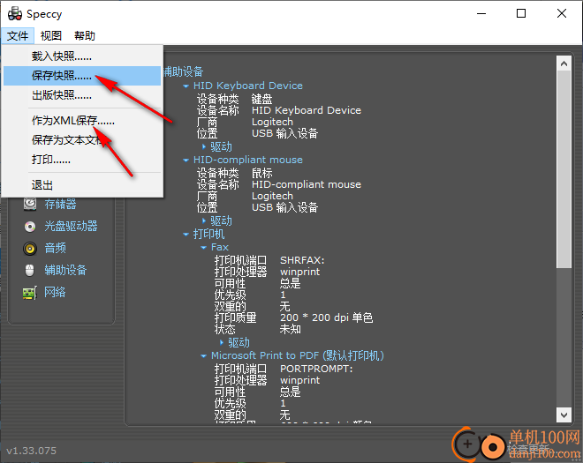Click the 鼠标 device type value
Viewport: 583px width, 463px height.
point(261,174)
